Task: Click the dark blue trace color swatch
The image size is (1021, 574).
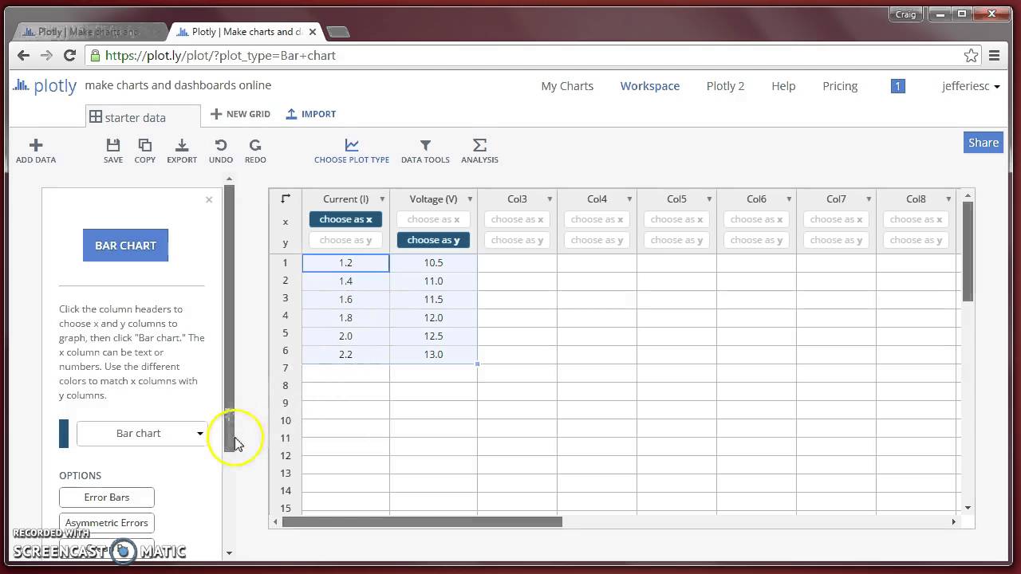Action: 64,434
